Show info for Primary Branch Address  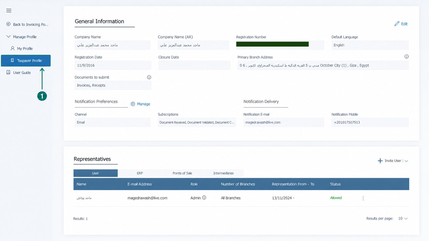(x=406, y=57)
